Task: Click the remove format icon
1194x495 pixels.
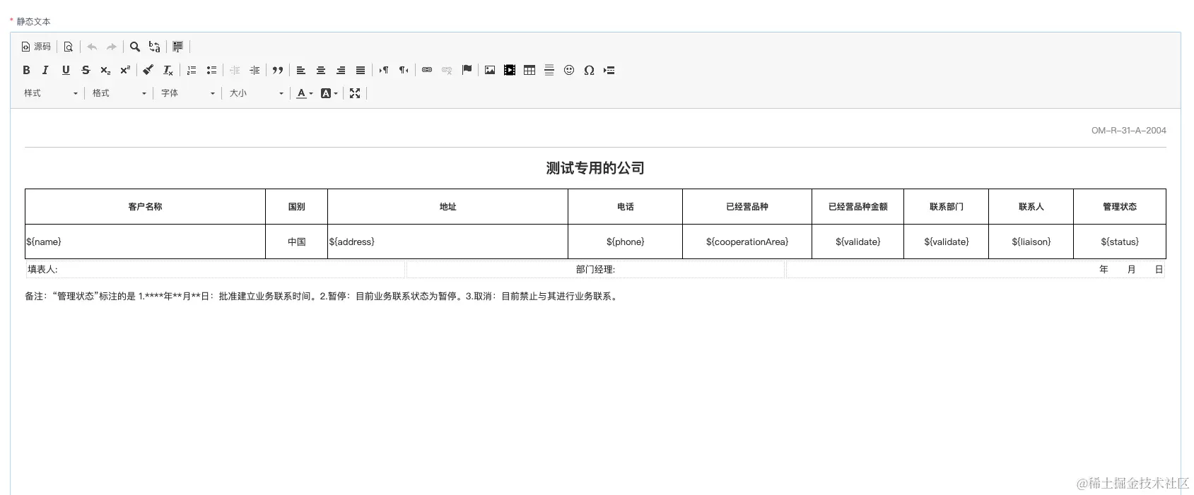Action: pyautogui.click(x=168, y=70)
